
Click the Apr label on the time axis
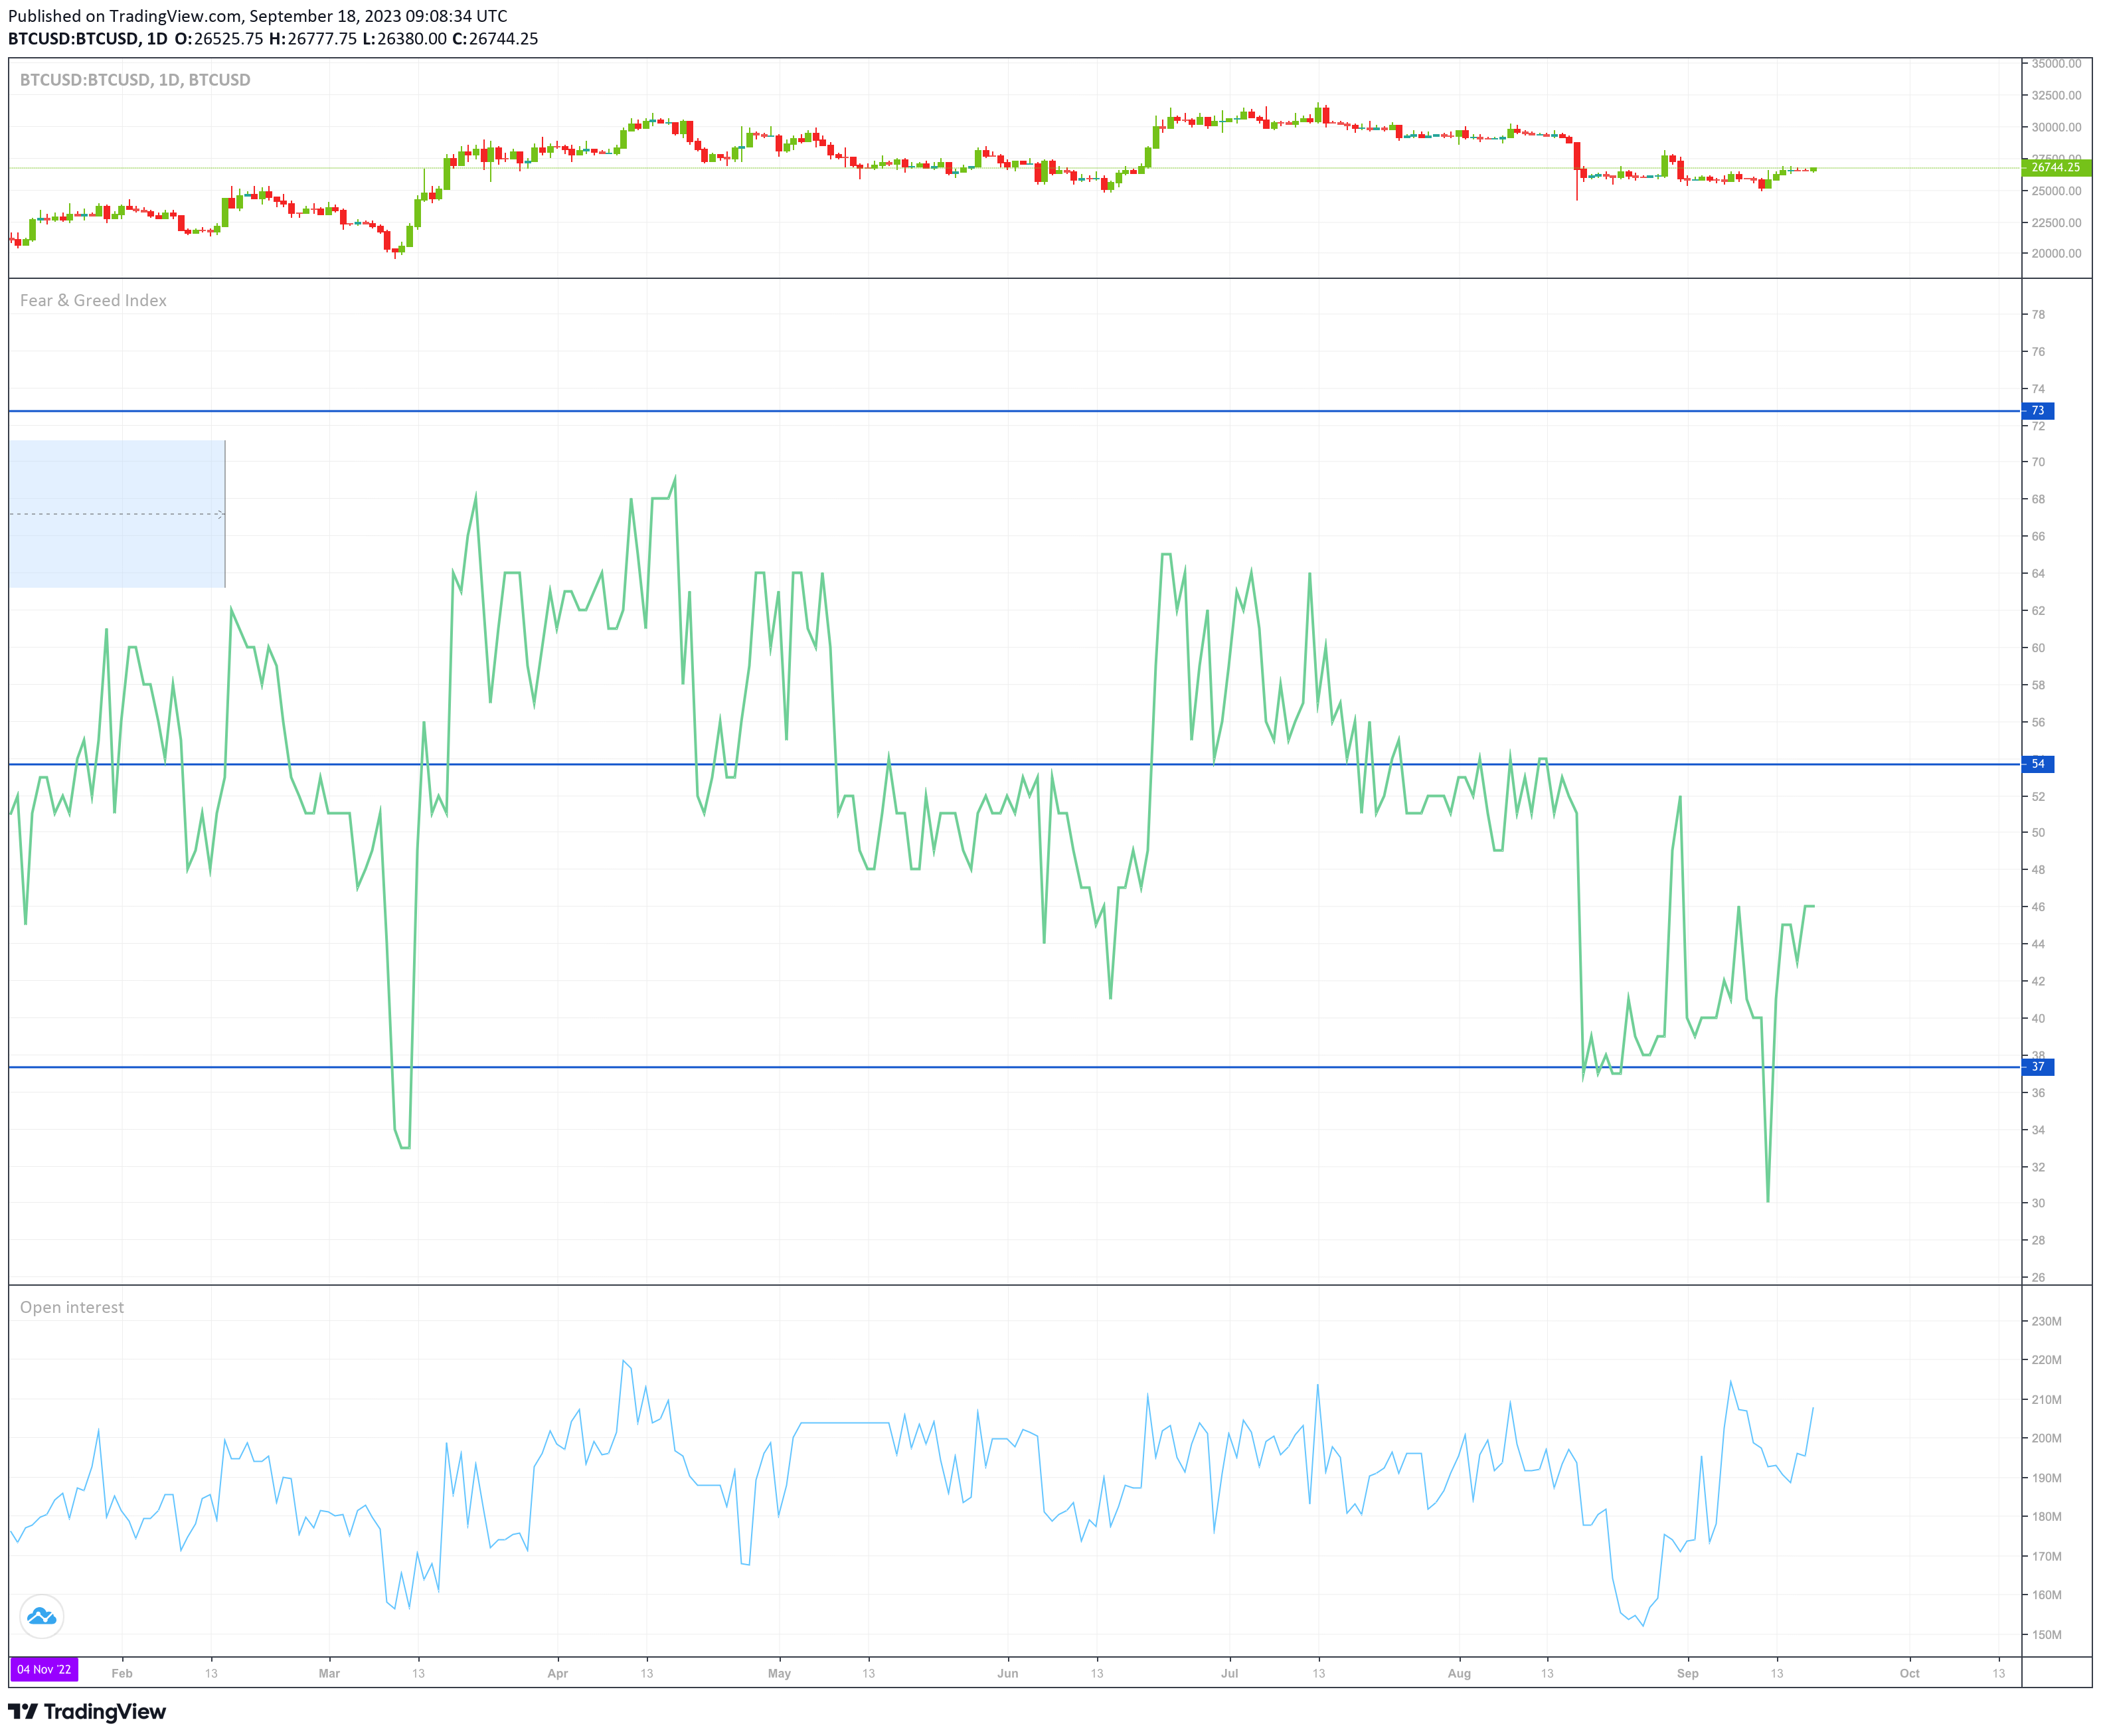pos(558,1673)
